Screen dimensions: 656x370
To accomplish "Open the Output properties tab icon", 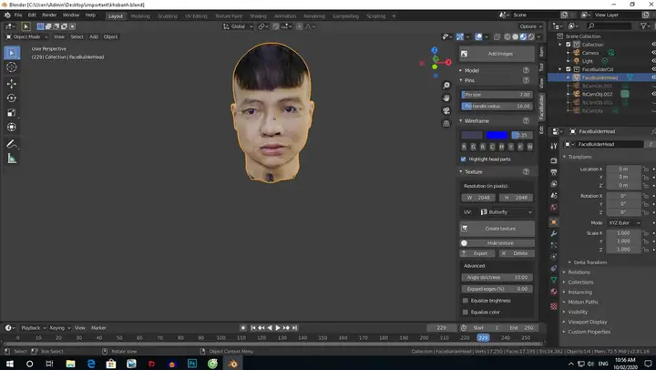I will (x=554, y=172).
